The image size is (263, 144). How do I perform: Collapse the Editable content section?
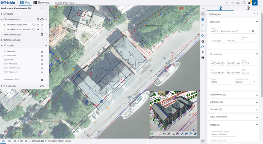click(x=2, y=19)
